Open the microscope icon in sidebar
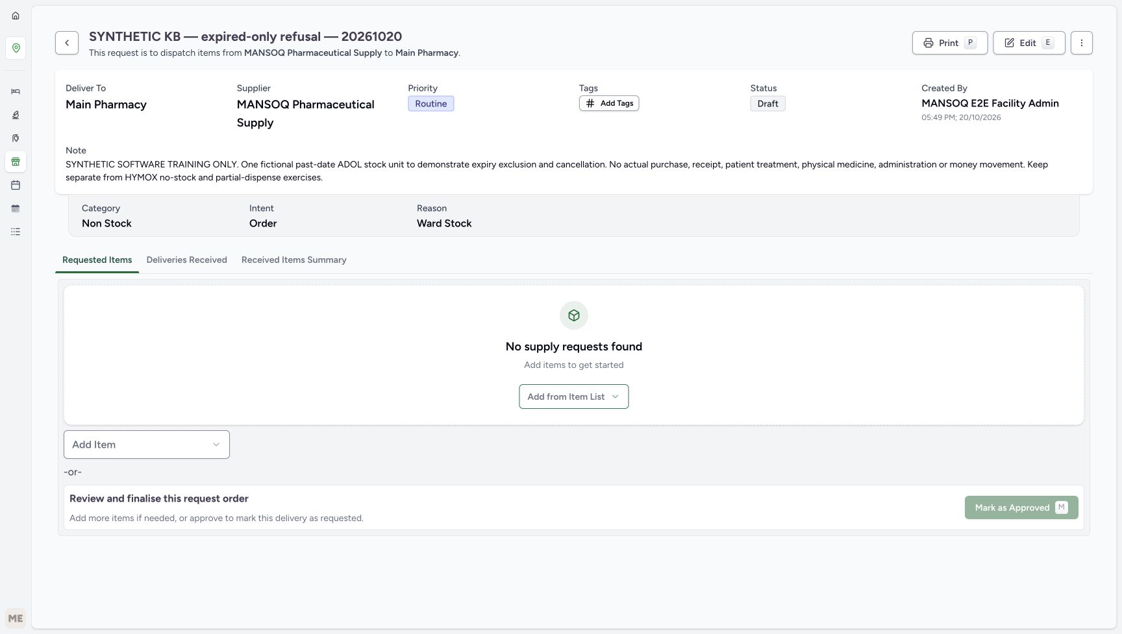 click(x=16, y=115)
